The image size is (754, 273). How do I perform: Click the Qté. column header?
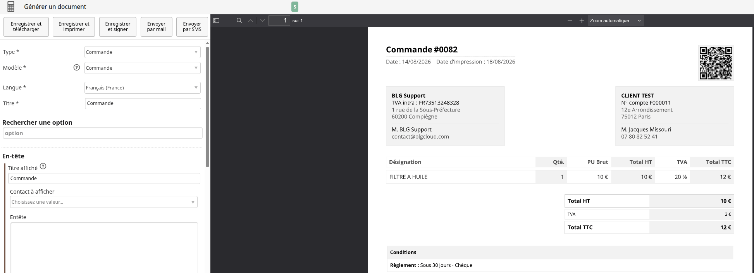pos(558,162)
